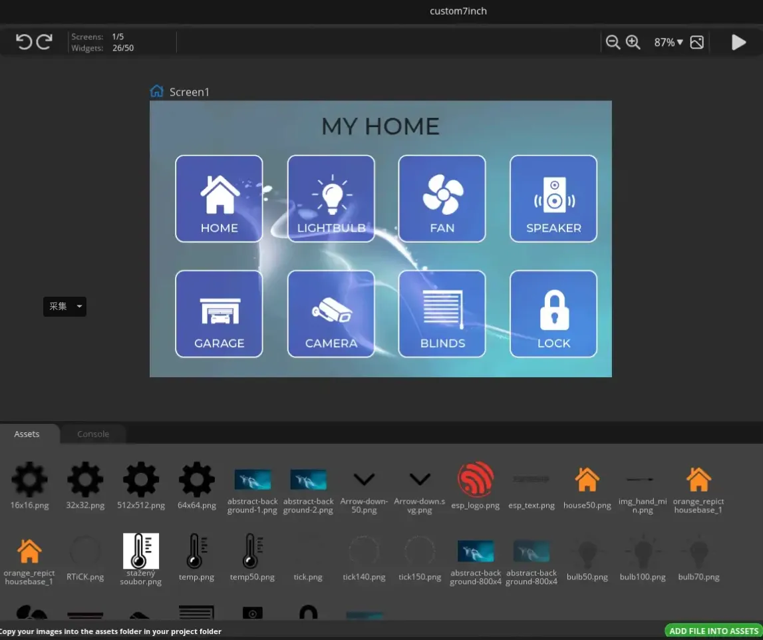Select the Assets tab
This screenshot has height=640, width=763.
27,434
